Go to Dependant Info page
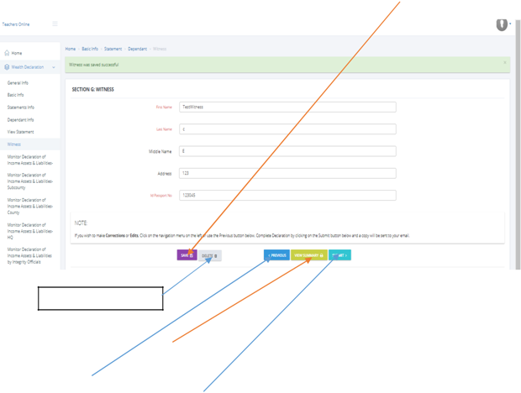 tap(21, 120)
